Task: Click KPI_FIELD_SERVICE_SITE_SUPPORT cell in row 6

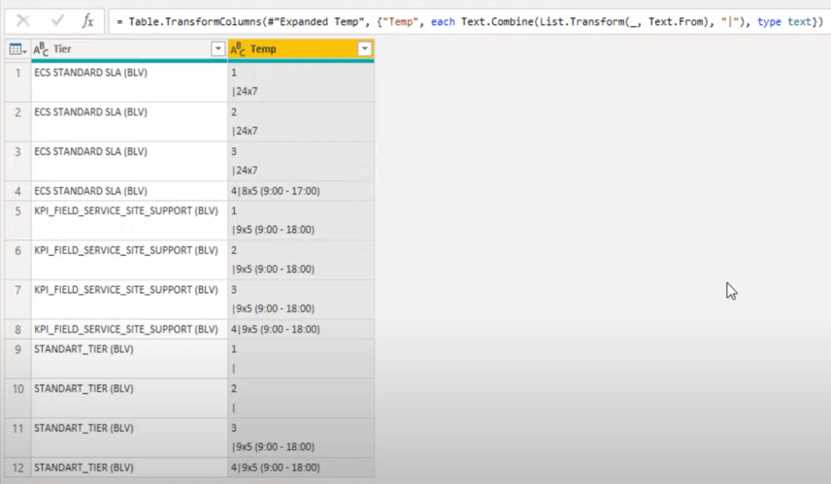Action: (x=129, y=260)
